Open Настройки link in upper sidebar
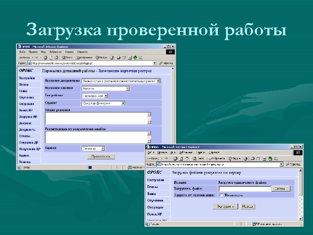Screen dimensions: 313x235 [x=27, y=78]
